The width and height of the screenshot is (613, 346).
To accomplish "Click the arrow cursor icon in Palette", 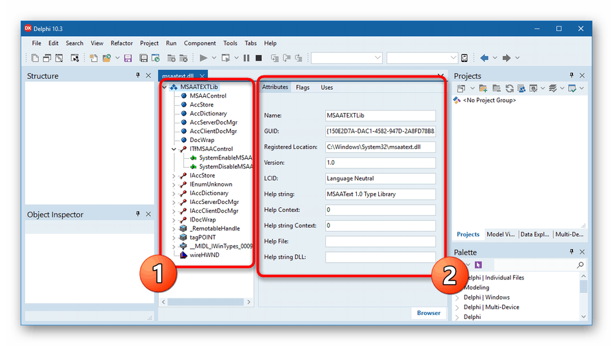I will click(x=478, y=265).
